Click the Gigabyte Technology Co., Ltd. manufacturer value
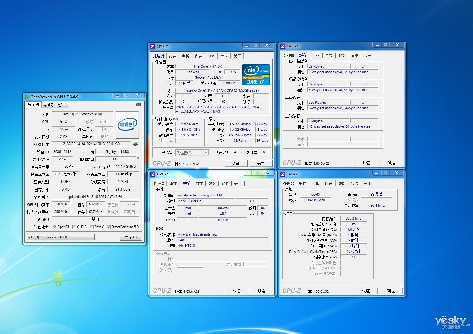 tap(223, 195)
